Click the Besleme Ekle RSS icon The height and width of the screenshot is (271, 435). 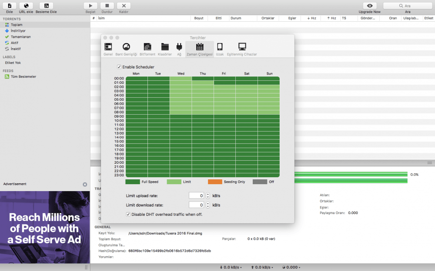click(x=47, y=6)
